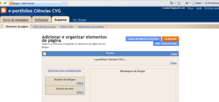
Task: Click the Navbar element label
Action: click(x=110, y=53)
